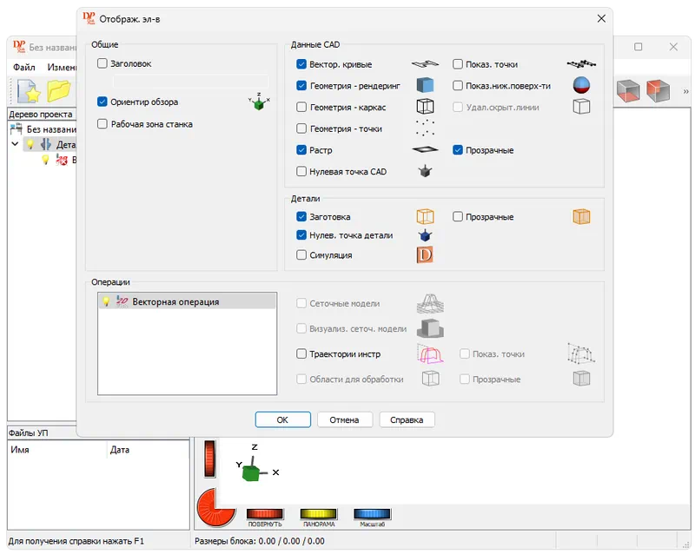
Task: Click the pink toolpath icon by Траектории инстр
Action: [430, 354]
